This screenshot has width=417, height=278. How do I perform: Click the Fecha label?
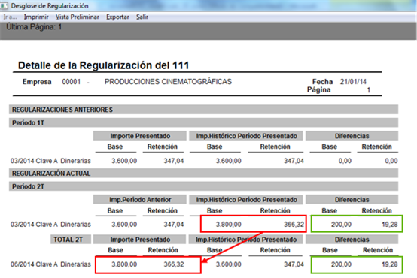click(x=323, y=81)
